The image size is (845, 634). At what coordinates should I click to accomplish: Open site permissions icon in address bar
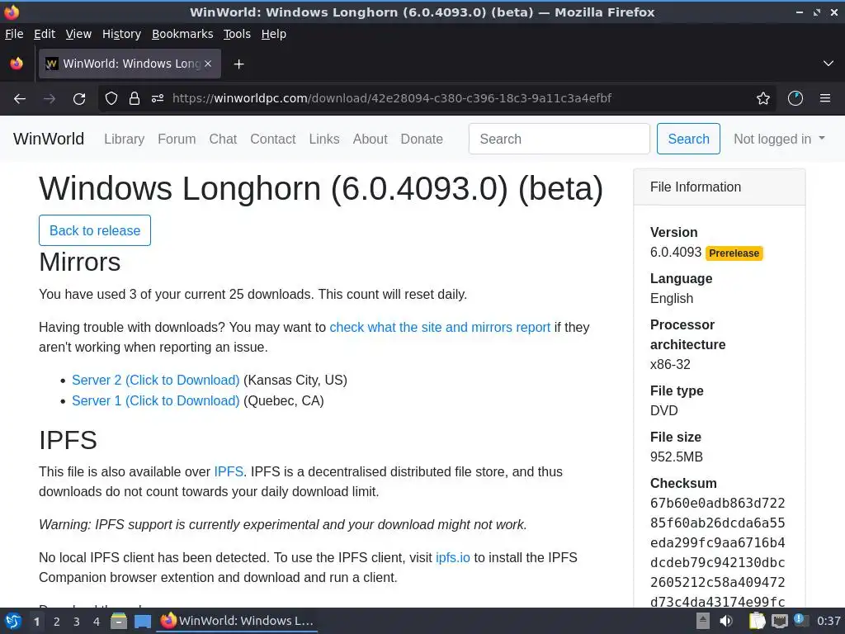pyautogui.click(x=158, y=99)
